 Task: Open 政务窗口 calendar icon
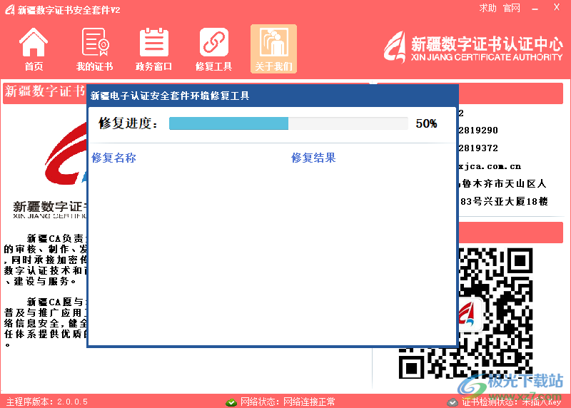click(153, 49)
